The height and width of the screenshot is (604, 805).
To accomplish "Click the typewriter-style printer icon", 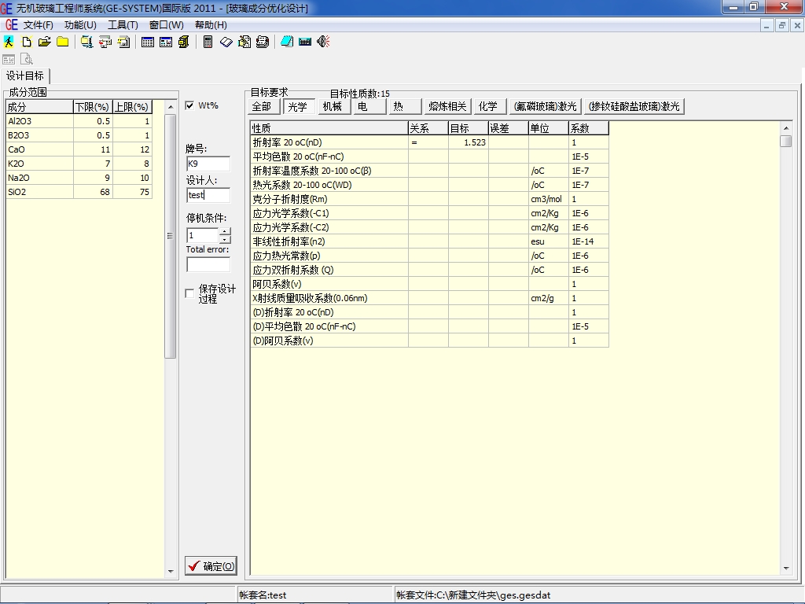I will 263,42.
